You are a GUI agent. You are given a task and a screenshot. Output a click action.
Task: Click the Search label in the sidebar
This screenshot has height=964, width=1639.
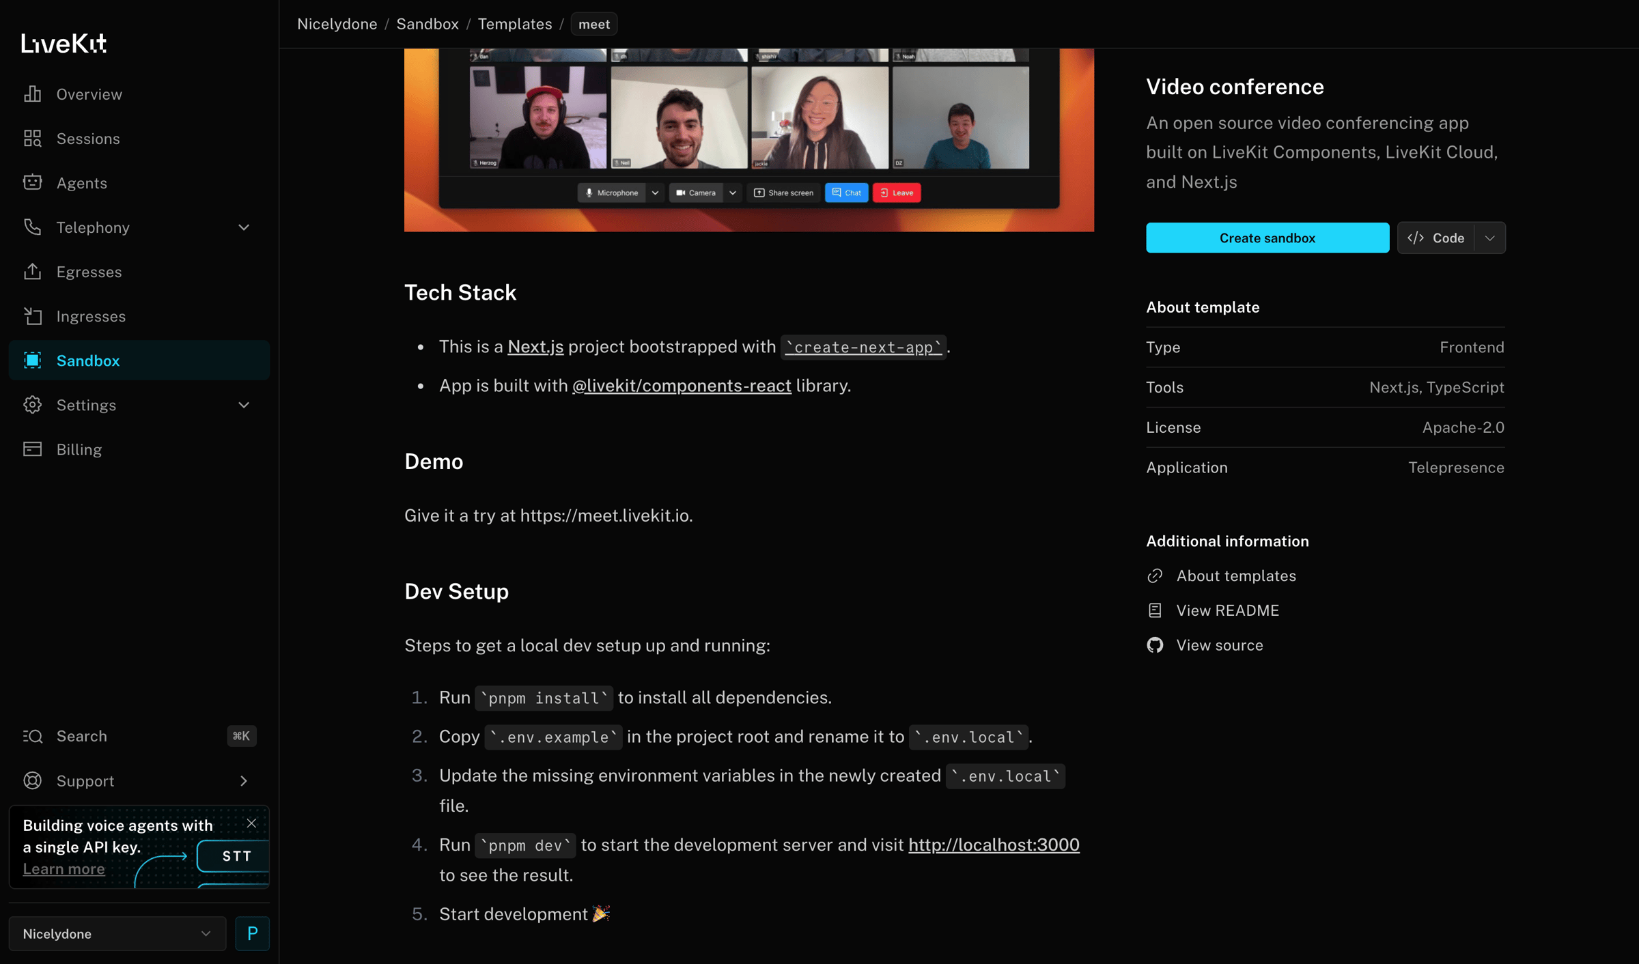click(81, 736)
